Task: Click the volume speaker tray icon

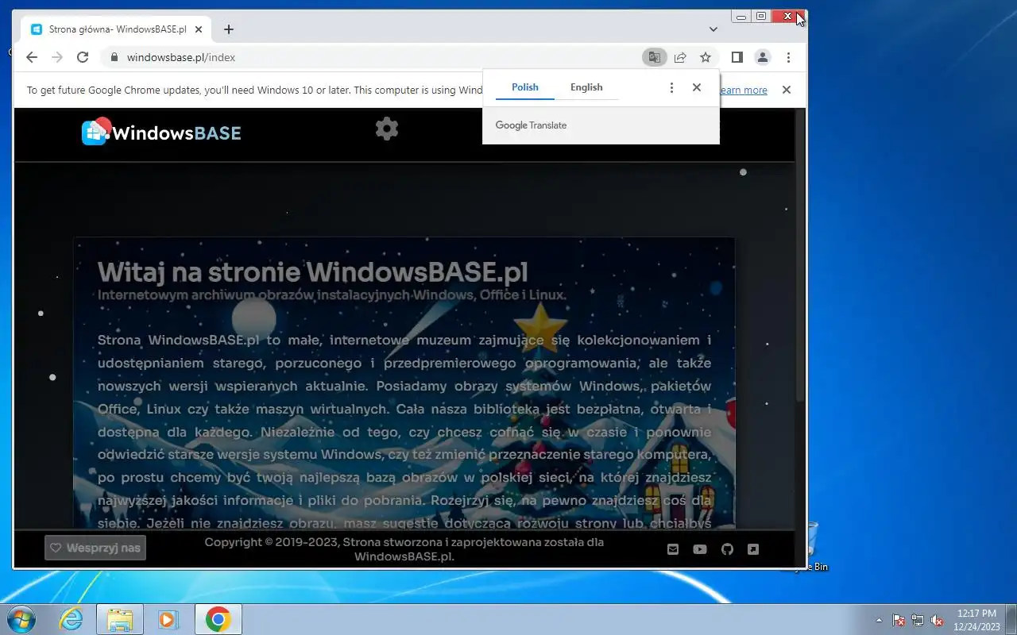Action: pos(937,620)
